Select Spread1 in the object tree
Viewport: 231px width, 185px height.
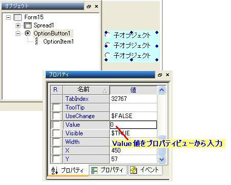tap(44, 25)
